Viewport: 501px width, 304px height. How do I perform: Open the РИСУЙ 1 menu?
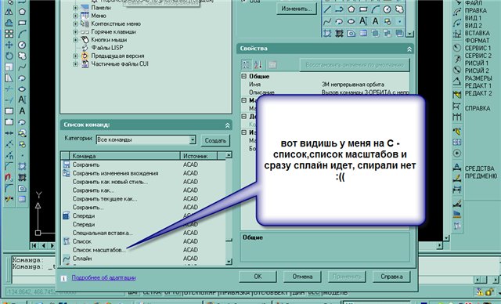[x=476, y=63]
